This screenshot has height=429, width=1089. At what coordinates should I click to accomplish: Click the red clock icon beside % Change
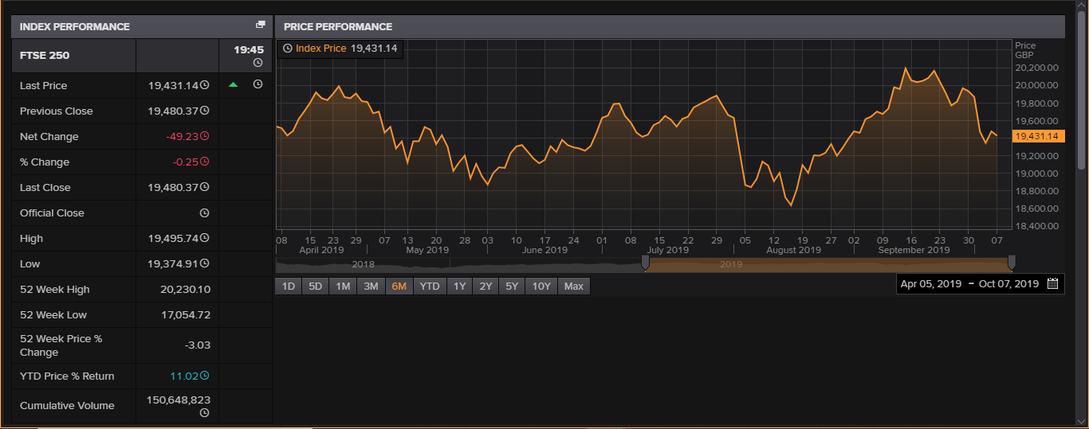click(x=205, y=162)
